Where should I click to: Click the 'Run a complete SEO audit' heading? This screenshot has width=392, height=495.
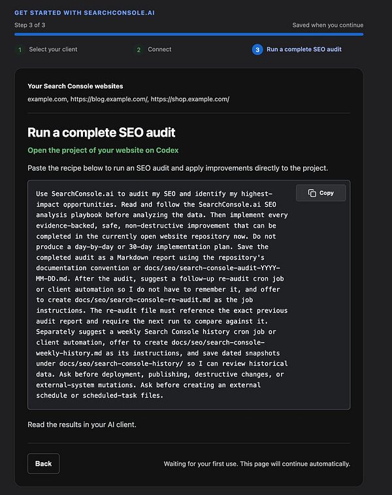pos(101,133)
